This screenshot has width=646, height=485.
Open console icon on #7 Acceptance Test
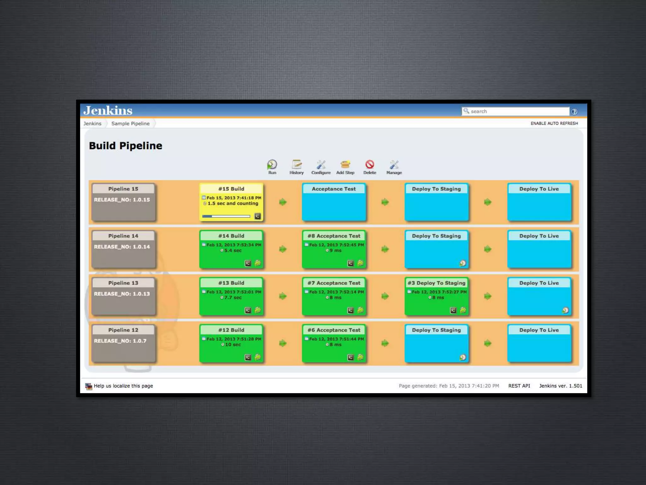[x=350, y=310]
